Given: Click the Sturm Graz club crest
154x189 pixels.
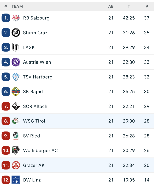Looking at the screenshot, I should click(16, 33).
